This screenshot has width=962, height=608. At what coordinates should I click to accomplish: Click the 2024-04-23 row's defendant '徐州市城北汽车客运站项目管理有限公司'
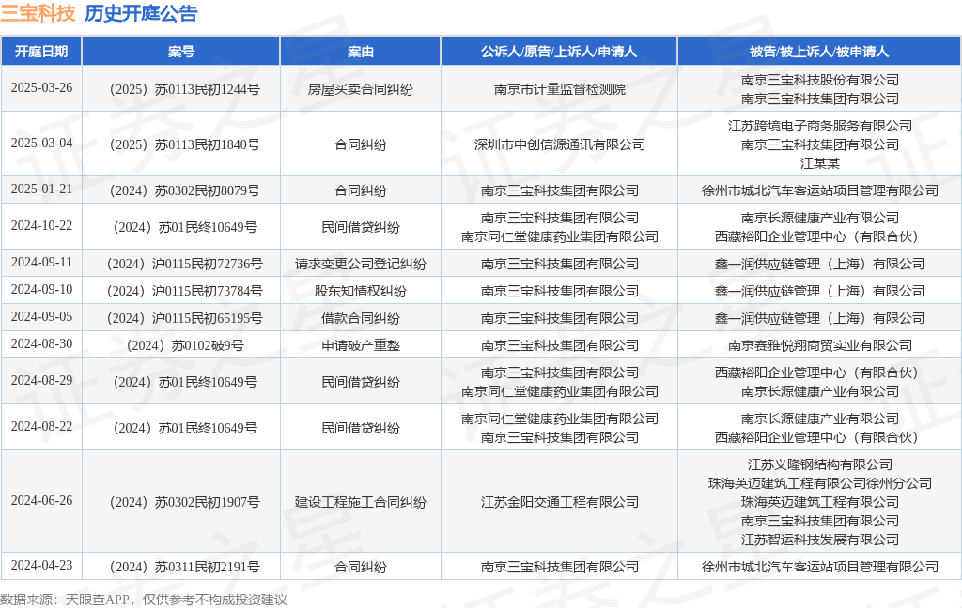point(819,567)
